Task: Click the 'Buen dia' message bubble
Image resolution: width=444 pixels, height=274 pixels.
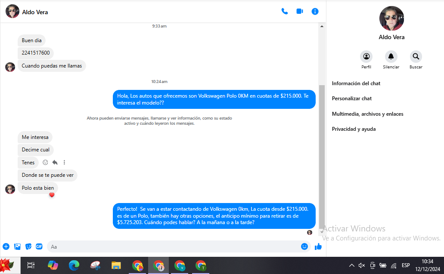Action: click(x=32, y=40)
